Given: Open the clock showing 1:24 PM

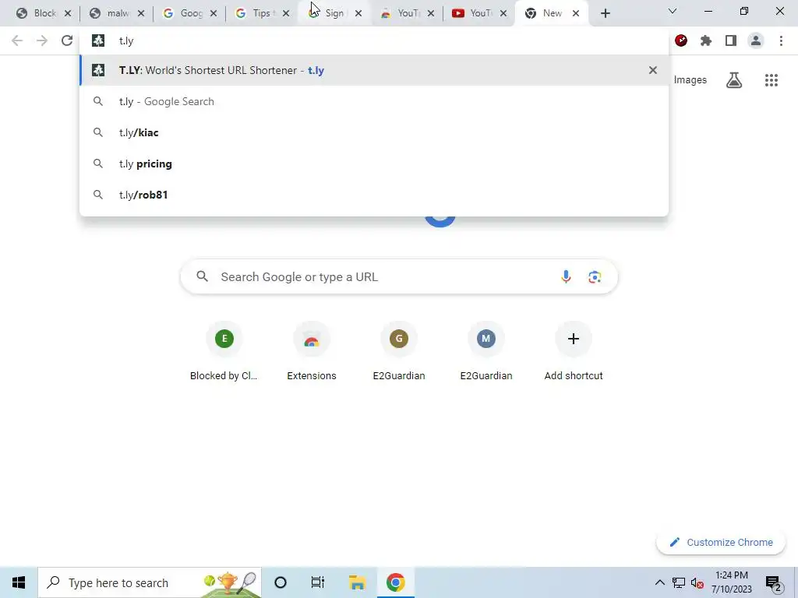Looking at the screenshot, I should [x=731, y=582].
